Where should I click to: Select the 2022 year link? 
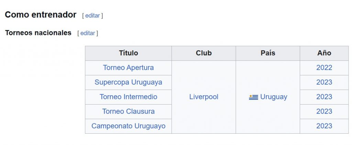coord(324,68)
